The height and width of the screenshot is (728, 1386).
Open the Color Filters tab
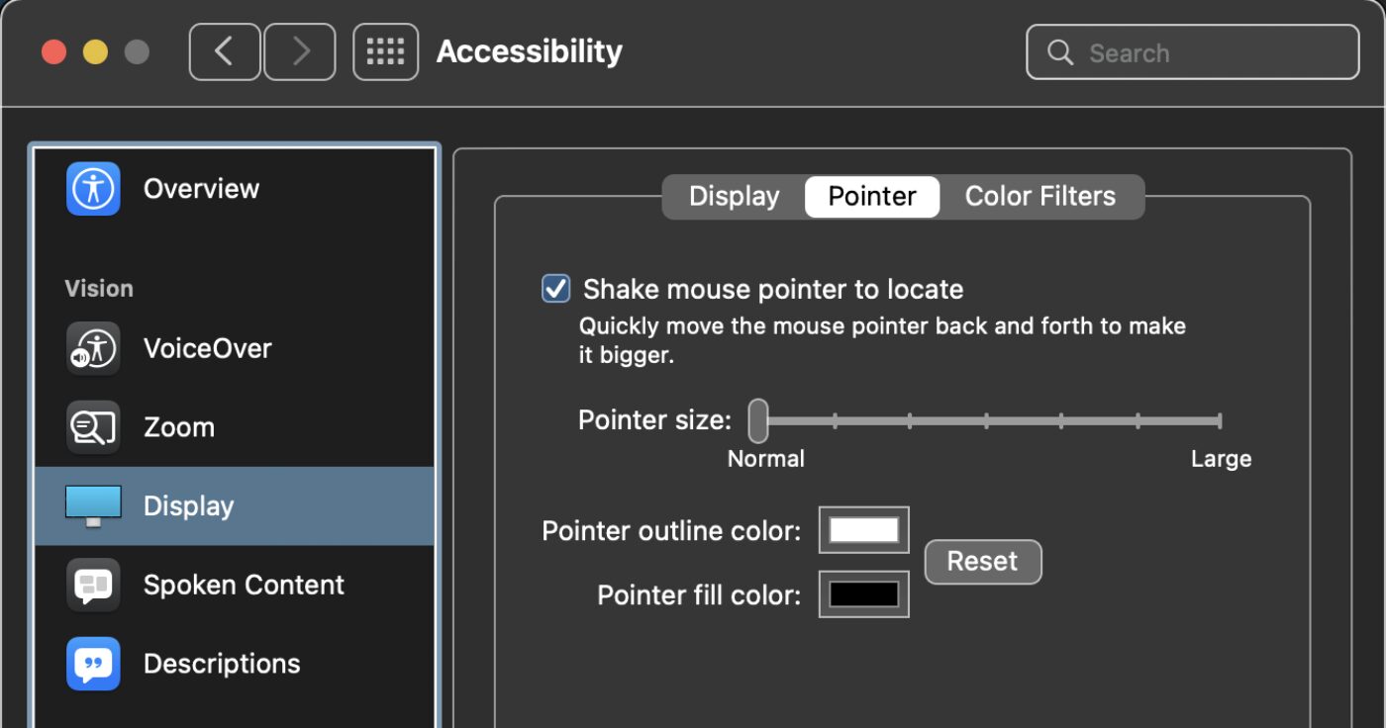click(x=1039, y=196)
